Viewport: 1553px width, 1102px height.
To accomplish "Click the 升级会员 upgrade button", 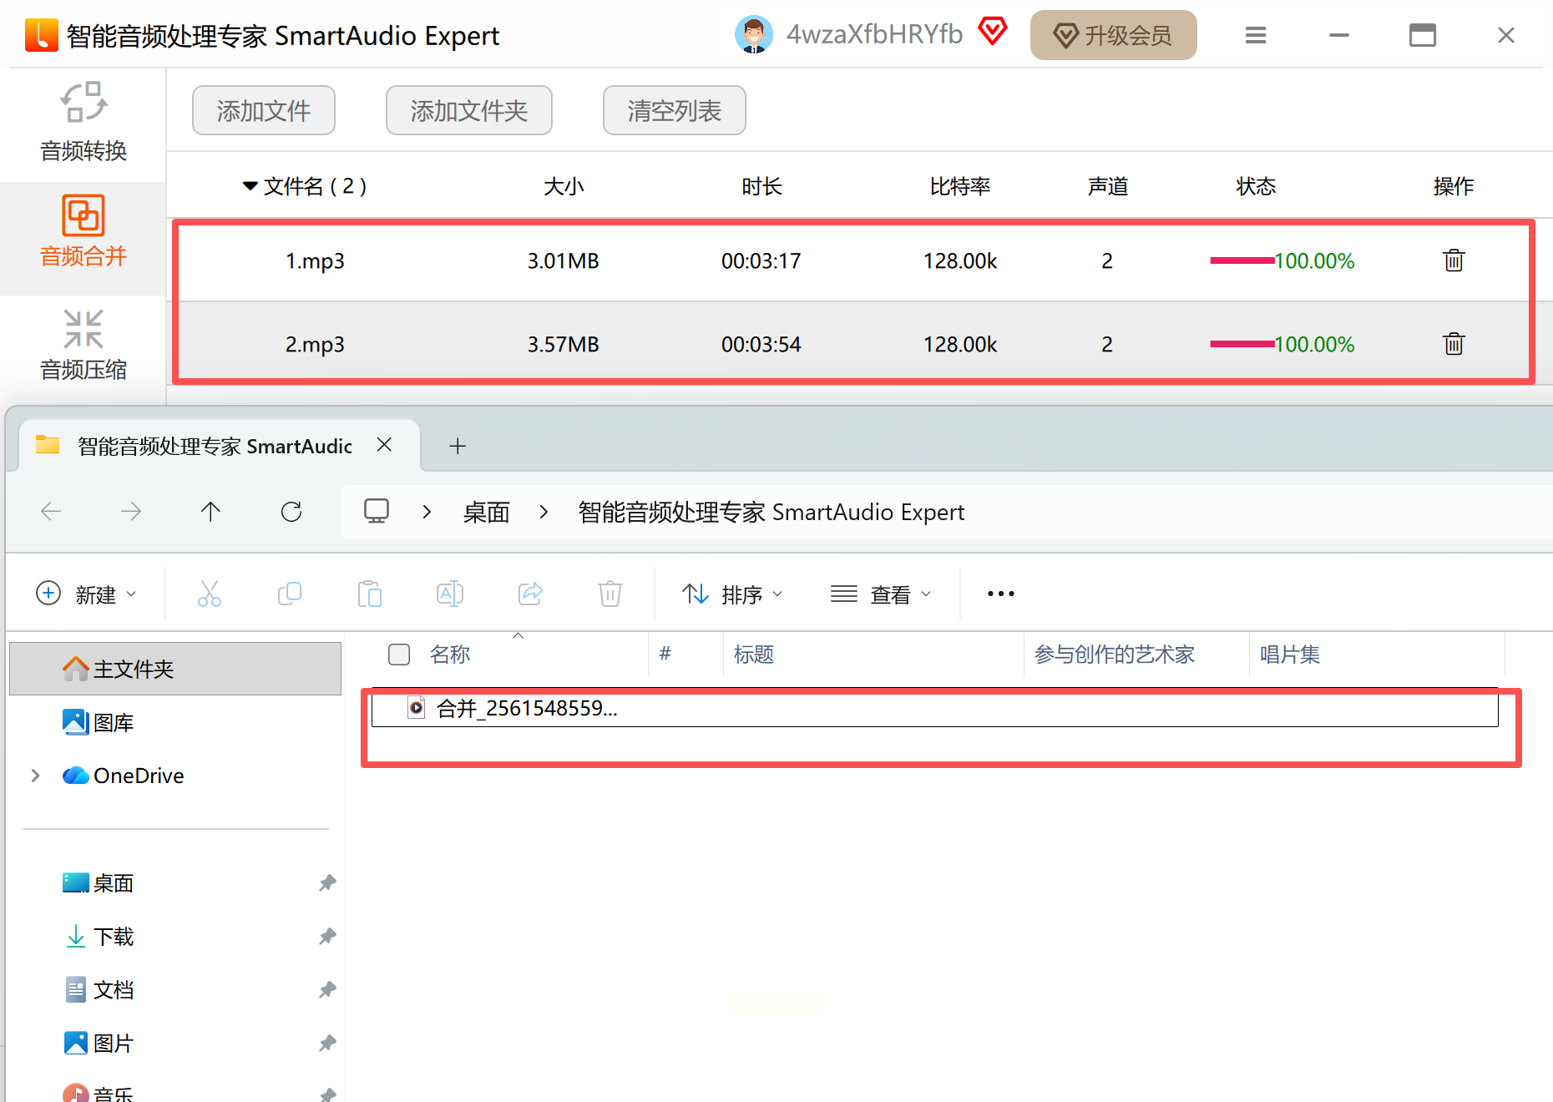I will click(1113, 35).
